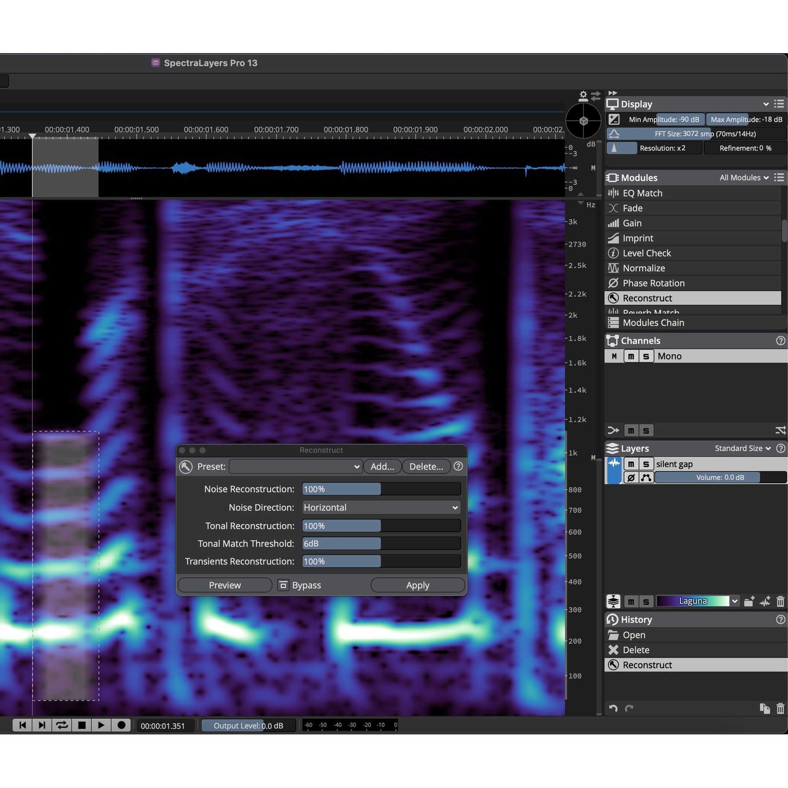Click add new layer waveform icon
Viewport: 788px width, 788px height.
point(765,601)
